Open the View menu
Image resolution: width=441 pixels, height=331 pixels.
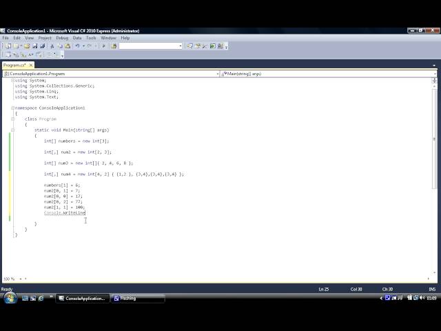29,38
